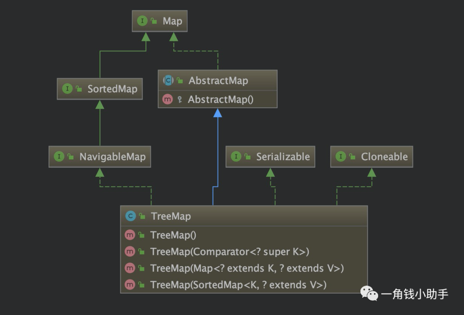This screenshot has height=315, width=464.
Task: Click the interface icon beside Map
Action: click(142, 20)
